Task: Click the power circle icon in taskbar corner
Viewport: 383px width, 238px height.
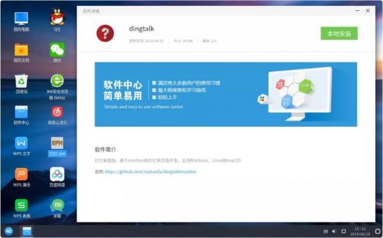Action: pyautogui.click(x=377, y=231)
